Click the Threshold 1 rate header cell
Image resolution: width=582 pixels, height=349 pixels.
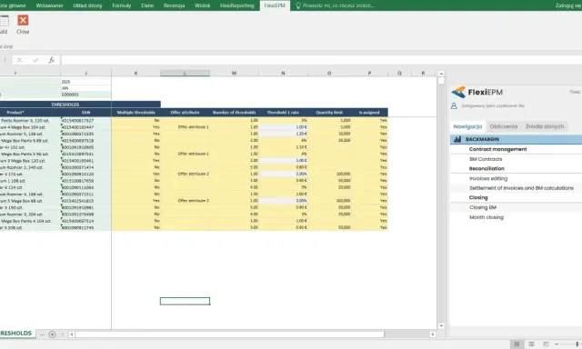(283, 113)
